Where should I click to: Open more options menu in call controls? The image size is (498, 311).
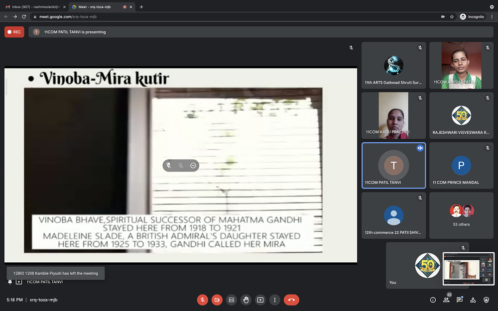pyautogui.click(x=275, y=300)
